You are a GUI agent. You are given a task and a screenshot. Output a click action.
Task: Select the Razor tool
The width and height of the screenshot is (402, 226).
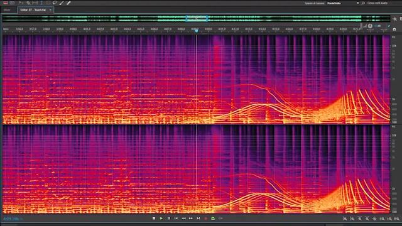click(28, 3)
